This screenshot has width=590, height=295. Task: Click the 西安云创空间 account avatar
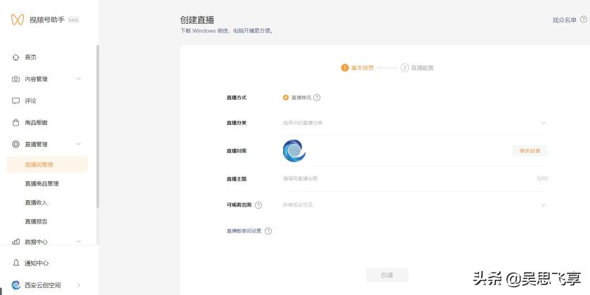(x=15, y=285)
